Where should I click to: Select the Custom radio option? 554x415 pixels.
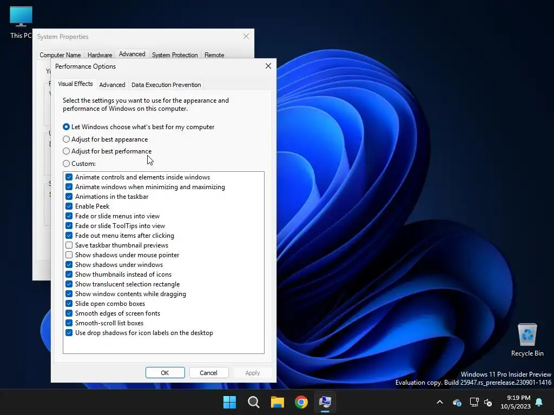[79, 163]
